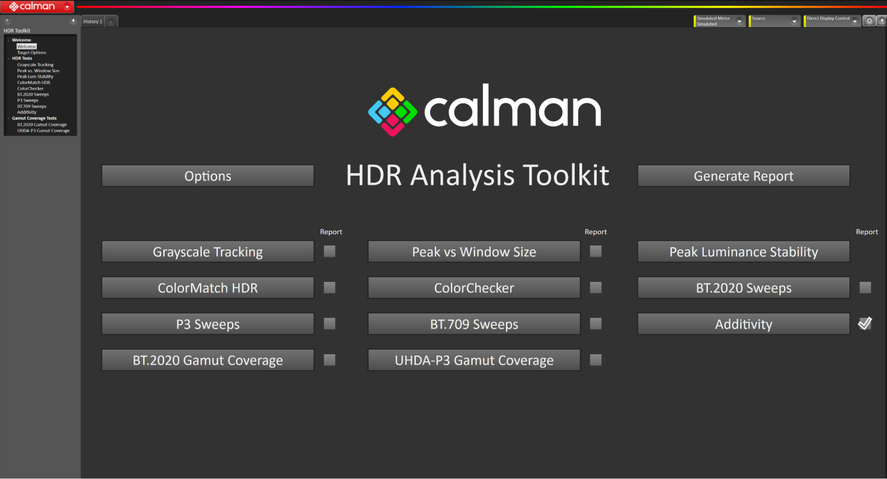
Task: Select ColorChecker in sidebar tree
Action: 31,89
